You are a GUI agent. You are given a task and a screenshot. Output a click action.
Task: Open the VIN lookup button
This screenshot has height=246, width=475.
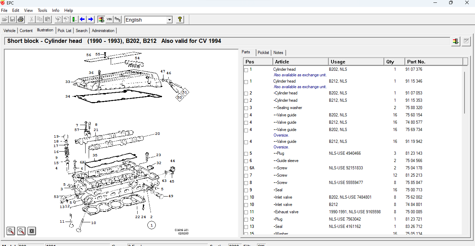[x=109, y=20]
